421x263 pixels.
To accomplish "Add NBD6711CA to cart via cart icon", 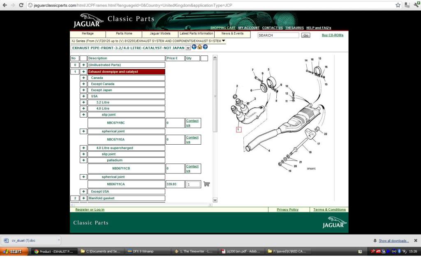I will click(206, 184).
